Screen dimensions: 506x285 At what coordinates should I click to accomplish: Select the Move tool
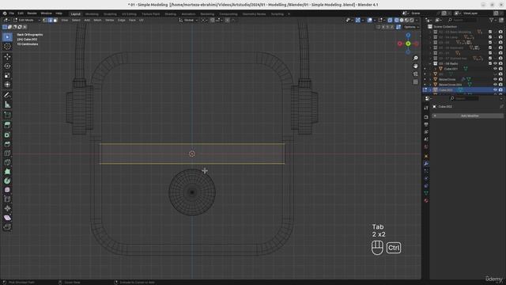[x=7, y=57]
